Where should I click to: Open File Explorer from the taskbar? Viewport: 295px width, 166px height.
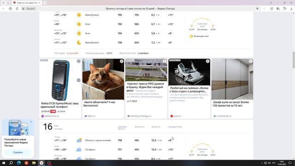click(34, 163)
